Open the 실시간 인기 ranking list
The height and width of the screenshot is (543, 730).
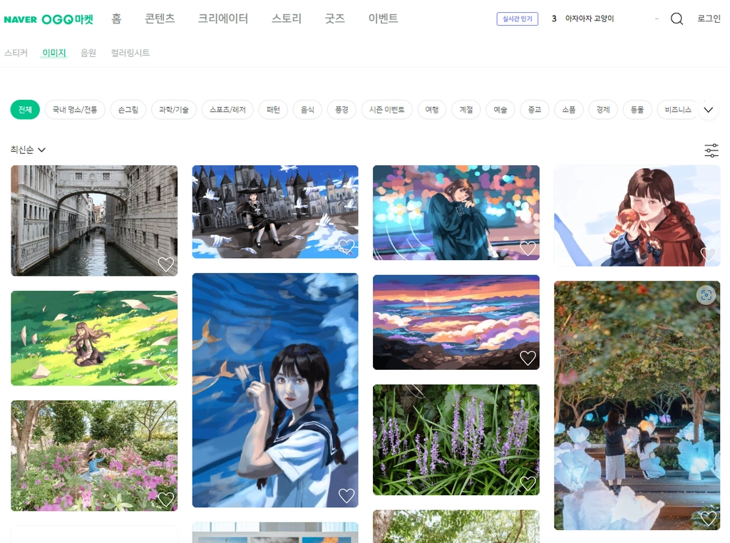pyautogui.click(x=518, y=19)
